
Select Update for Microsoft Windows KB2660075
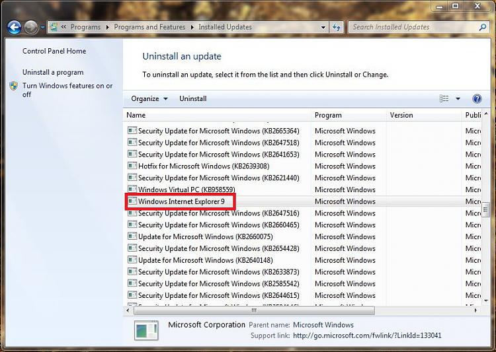pyautogui.click(x=302, y=236)
